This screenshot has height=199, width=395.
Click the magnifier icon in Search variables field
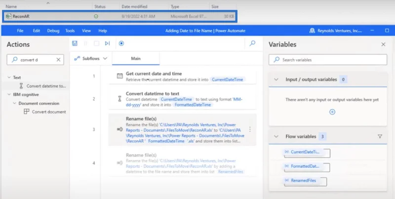[x=276, y=60]
